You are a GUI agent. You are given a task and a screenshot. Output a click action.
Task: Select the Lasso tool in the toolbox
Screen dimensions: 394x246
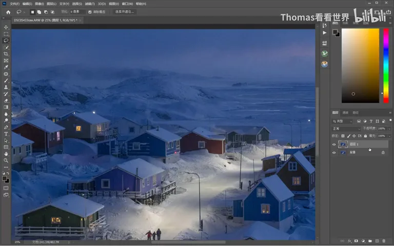pyautogui.click(x=6, y=40)
